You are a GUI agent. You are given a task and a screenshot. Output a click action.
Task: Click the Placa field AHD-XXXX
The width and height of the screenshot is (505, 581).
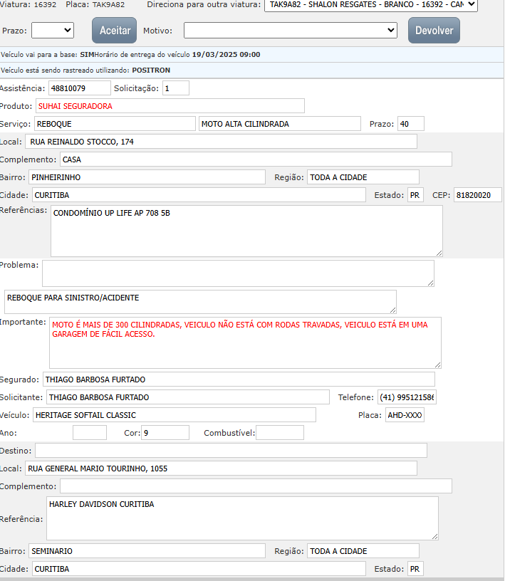[405, 415]
